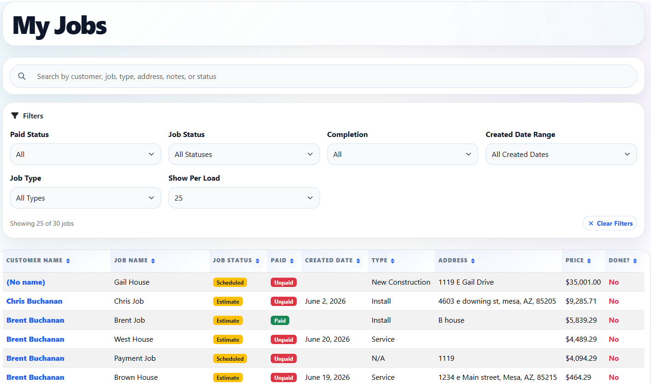
Task: Open the Completion filter dropdown
Action: coord(403,154)
